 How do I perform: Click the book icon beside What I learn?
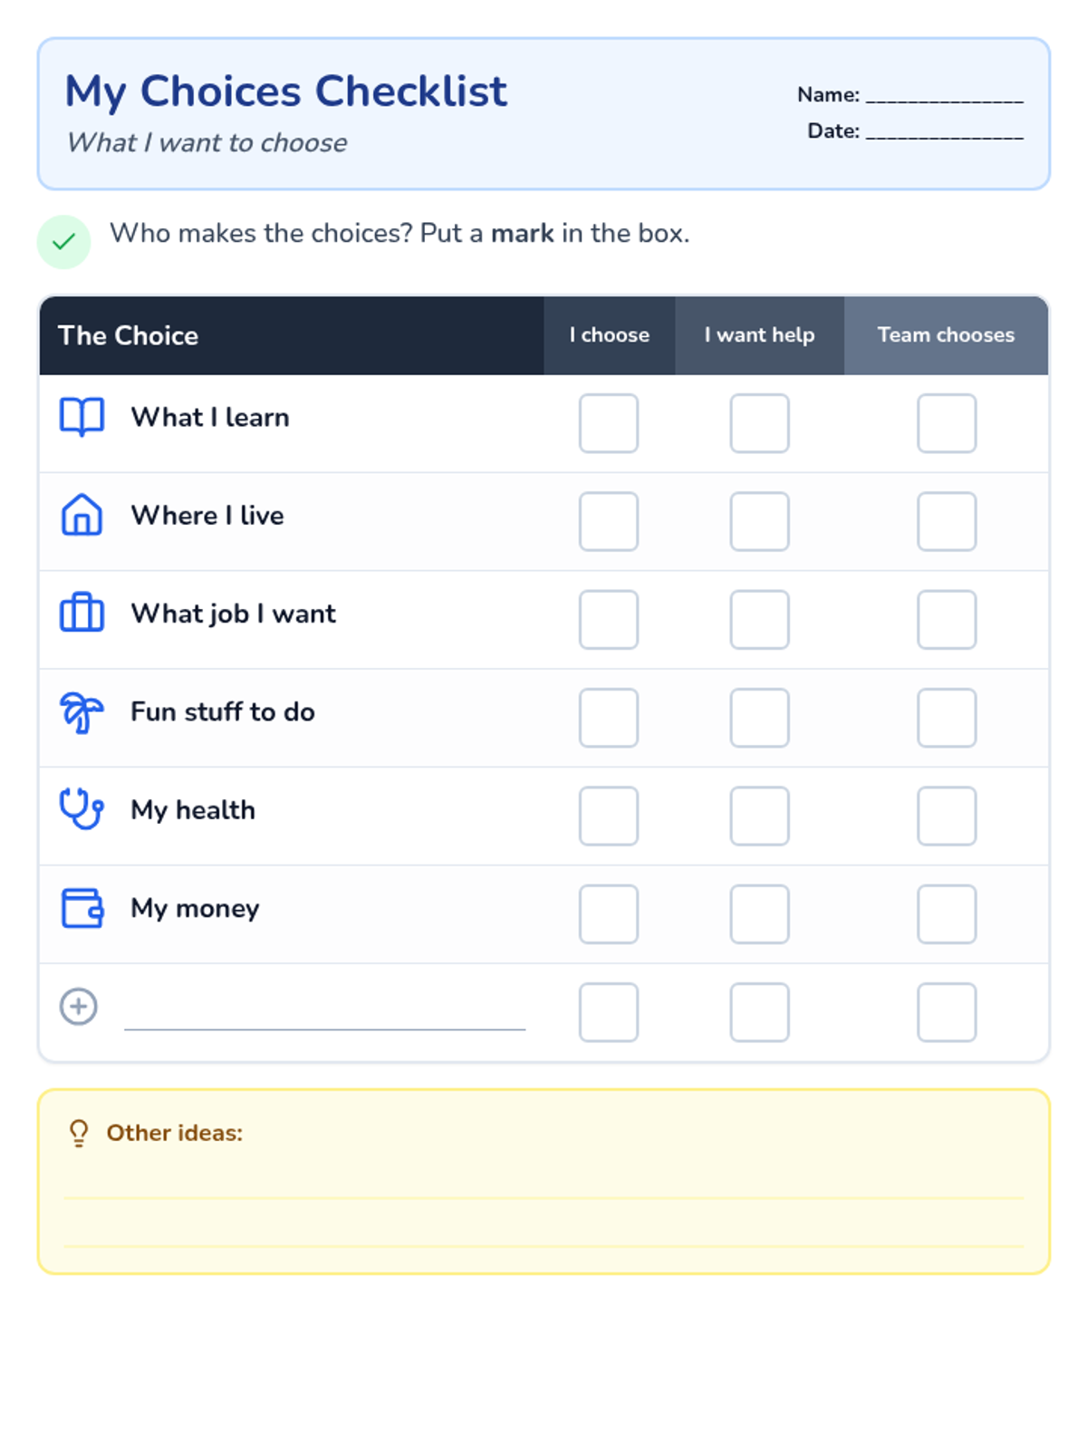pos(82,417)
